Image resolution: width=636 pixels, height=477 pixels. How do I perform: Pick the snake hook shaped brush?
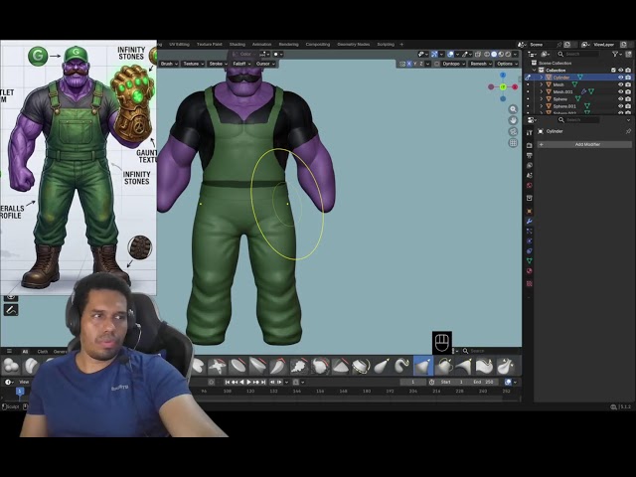402,366
